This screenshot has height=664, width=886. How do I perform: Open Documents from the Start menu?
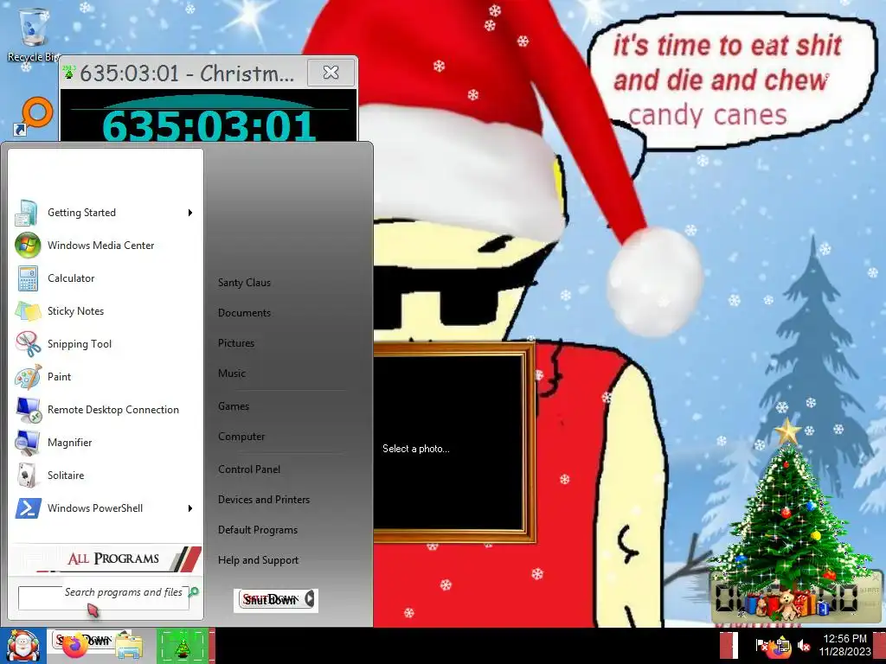[x=244, y=313]
